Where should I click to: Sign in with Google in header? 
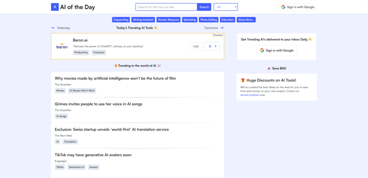(x=298, y=7)
